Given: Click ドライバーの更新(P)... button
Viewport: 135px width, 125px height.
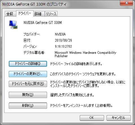Looking at the screenshot, I should click(28, 74).
